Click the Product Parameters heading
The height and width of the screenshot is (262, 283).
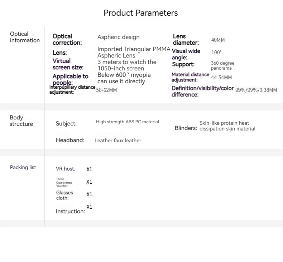pyautogui.click(x=140, y=13)
